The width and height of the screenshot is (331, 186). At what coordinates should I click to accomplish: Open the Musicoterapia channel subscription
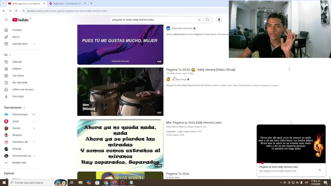point(20,114)
